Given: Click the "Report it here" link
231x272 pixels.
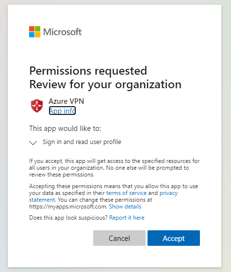Looking at the screenshot, I should [x=127, y=218].
